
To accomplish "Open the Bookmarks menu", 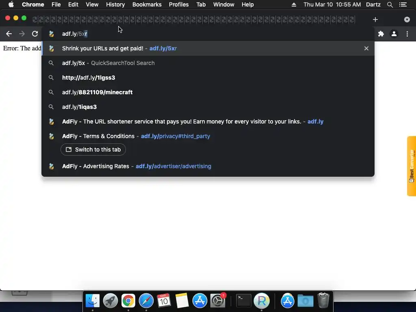I will pyautogui.click(x=147, y=4).
